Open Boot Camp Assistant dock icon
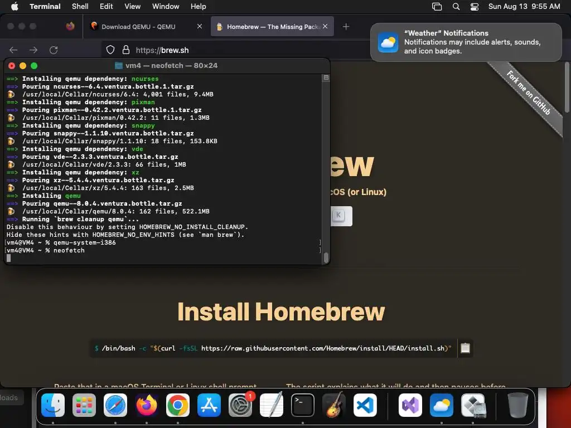This screenshot has height=428, width=571. (473, 405)
